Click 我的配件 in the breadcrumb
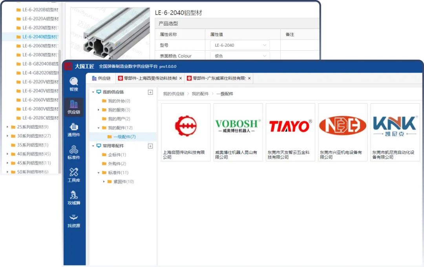The height and width of the screenshot is (267, 424). 200,94
